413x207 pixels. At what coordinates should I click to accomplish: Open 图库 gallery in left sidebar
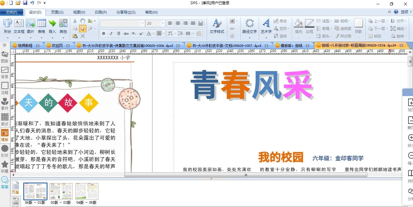point(5,57)
